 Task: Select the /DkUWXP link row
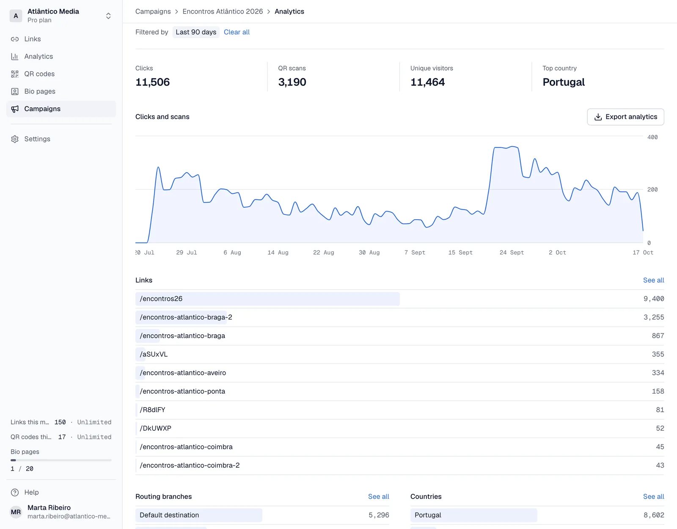point(400,428)
